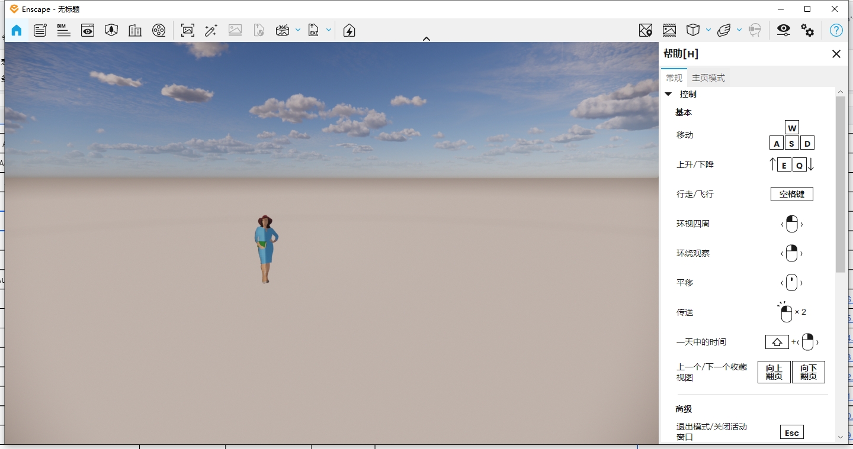Toggle fly mode with the wing icon
This screenshot has width=853, height=449.
point(724,30)
